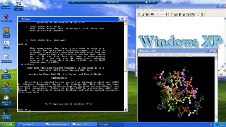This screenshot has width=226, height=127.
Task: Open the red color options icon in Xara3D
Action: [176, 14]
